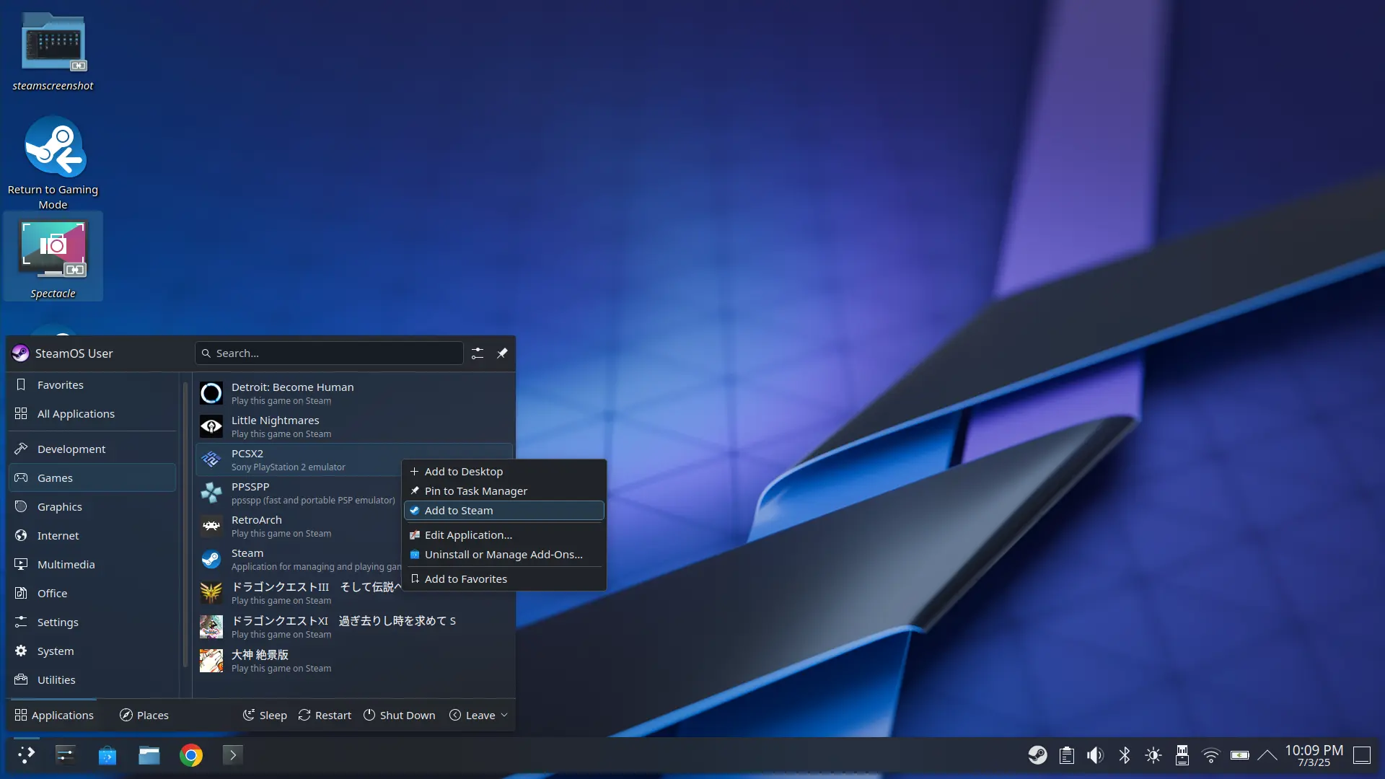The image size is (1385, 779).
Task: Open the launcher configure sliders icon
Action: 478,353
